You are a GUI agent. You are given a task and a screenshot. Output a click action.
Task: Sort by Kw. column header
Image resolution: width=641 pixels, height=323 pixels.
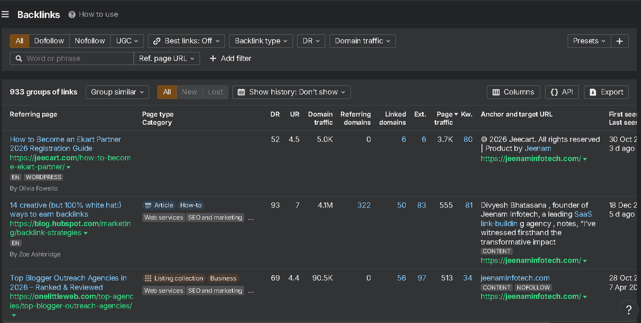point(467,114)
